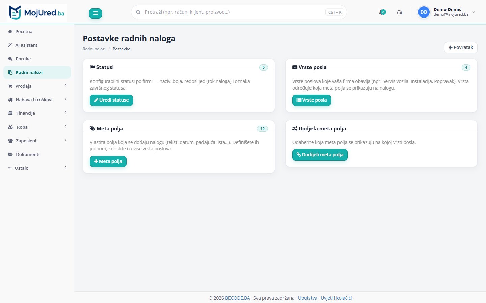Click the magnifier icon in search bar

(138, 12)
